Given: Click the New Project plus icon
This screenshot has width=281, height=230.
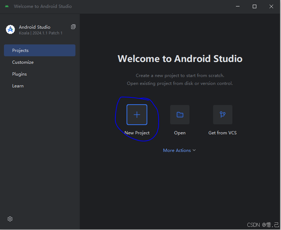Looking at the screenshot, I should point(137,115).
